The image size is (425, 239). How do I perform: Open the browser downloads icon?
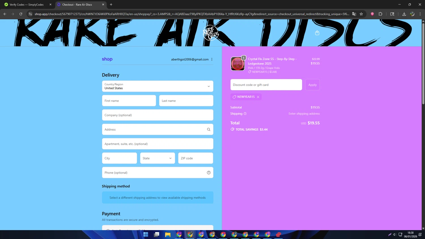[404, 14]
